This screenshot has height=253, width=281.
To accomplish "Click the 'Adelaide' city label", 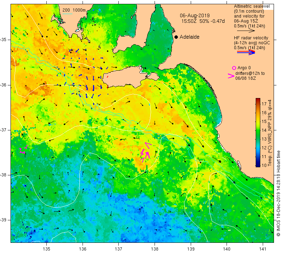I will point(189,37).
